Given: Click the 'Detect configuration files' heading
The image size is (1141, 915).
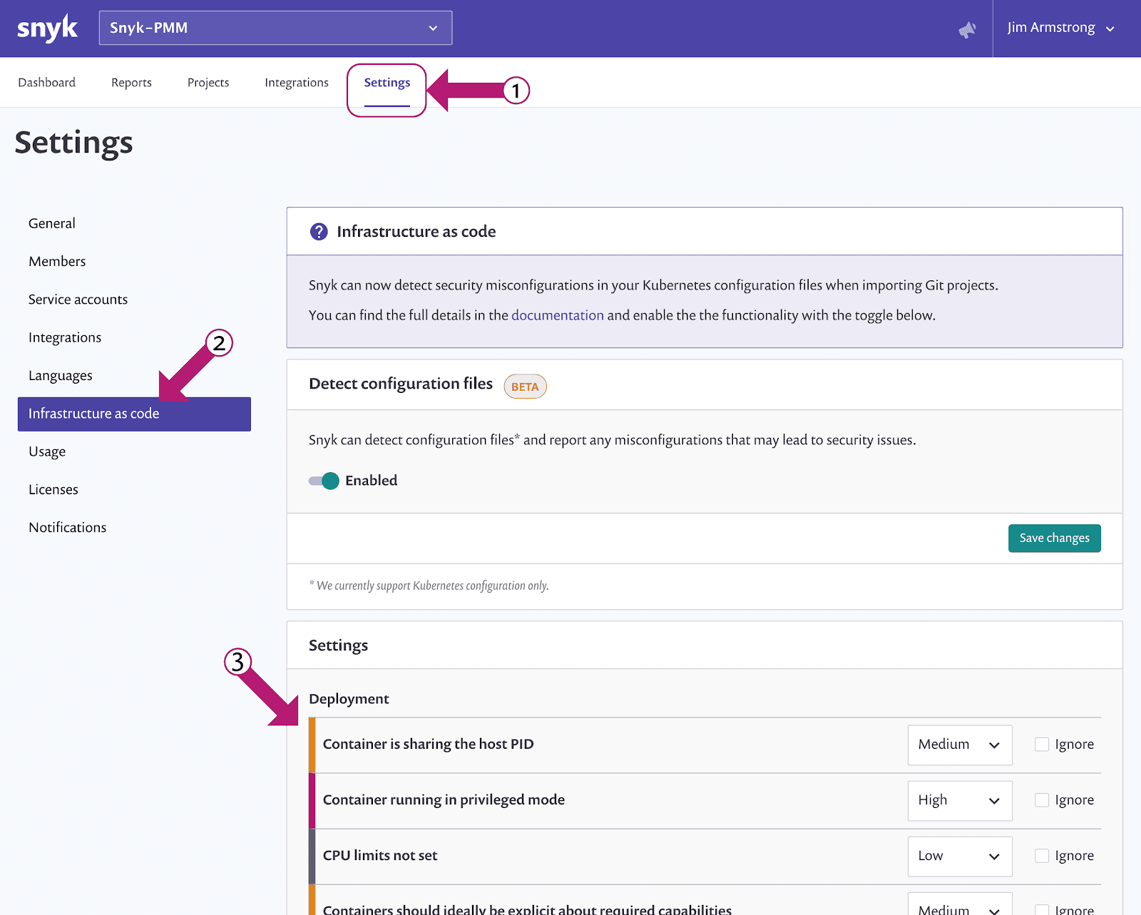Looking at the screenshot, I should 401,384.
